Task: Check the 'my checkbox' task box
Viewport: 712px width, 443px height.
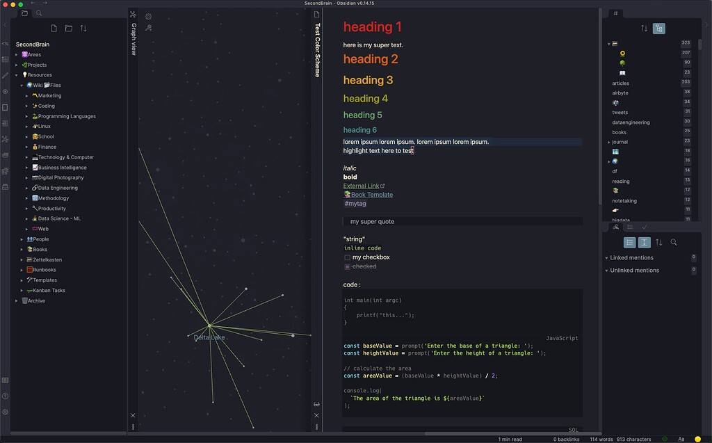Action: 348,257
